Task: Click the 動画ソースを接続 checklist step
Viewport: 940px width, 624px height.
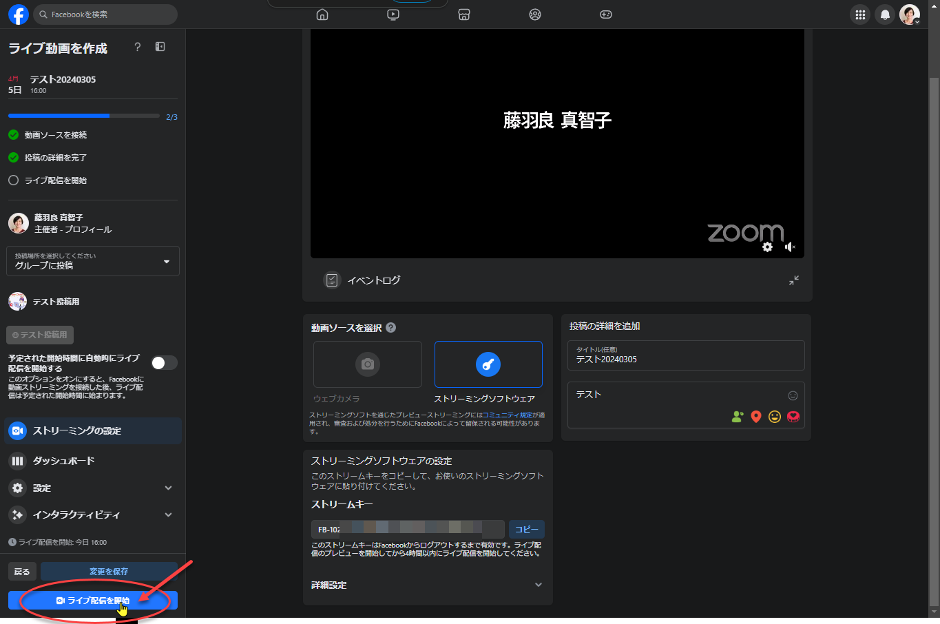Action: (48, 135)
